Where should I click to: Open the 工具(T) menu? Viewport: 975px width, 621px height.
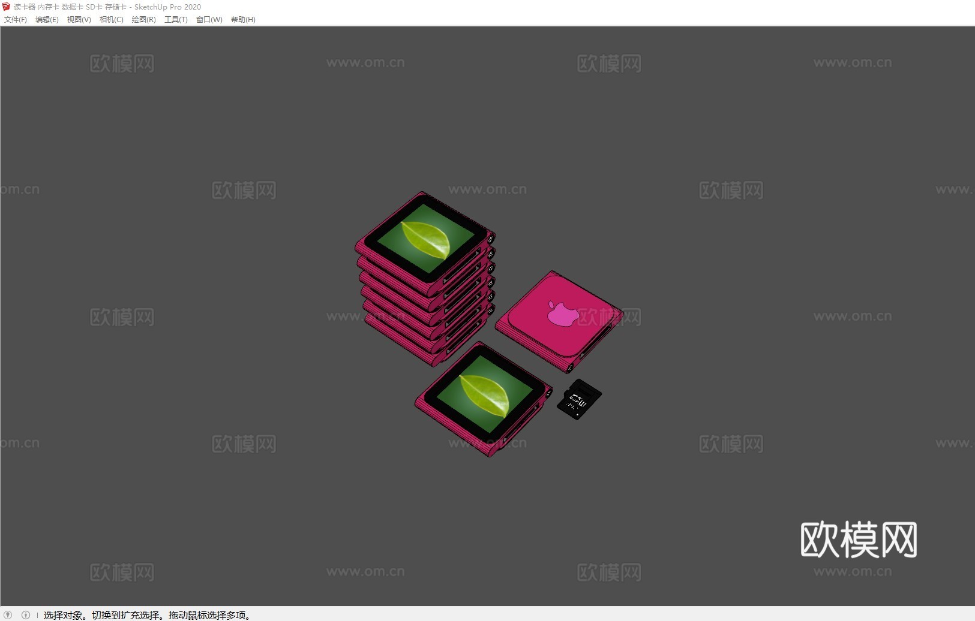pyautogui.click(x=176, y=20)
